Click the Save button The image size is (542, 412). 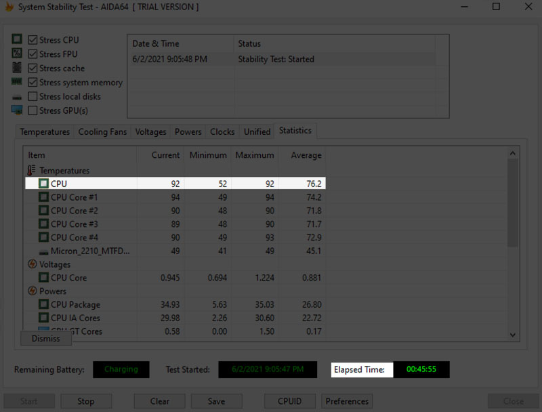point(216,401)
